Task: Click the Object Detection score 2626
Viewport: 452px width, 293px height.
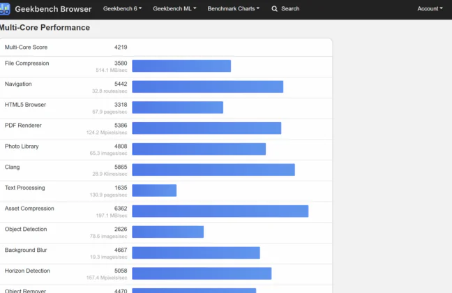Action: [x=121, y=230]
